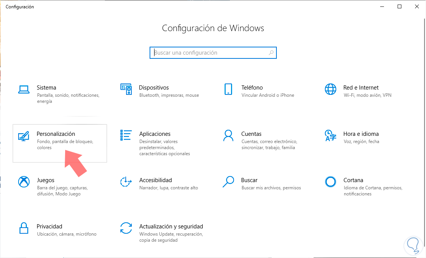Select the Teléfono phone icon
Screen dimensions: 426x258
[x=228, y=90]
